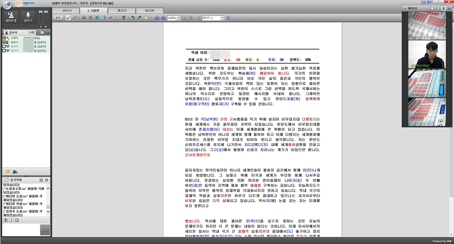Toggle checkbox for third participant row
The image size is (454, 244).
[x=5, y=46]
